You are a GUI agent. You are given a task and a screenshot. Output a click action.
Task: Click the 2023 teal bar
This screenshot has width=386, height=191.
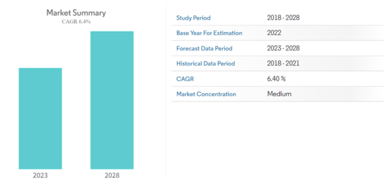click(x=40, y=118)
